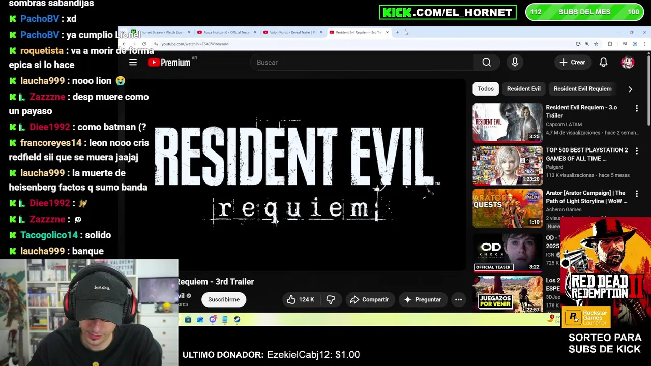
Task: Select the Resident Evil Requiem filter chip
Action: click(582, 89)
